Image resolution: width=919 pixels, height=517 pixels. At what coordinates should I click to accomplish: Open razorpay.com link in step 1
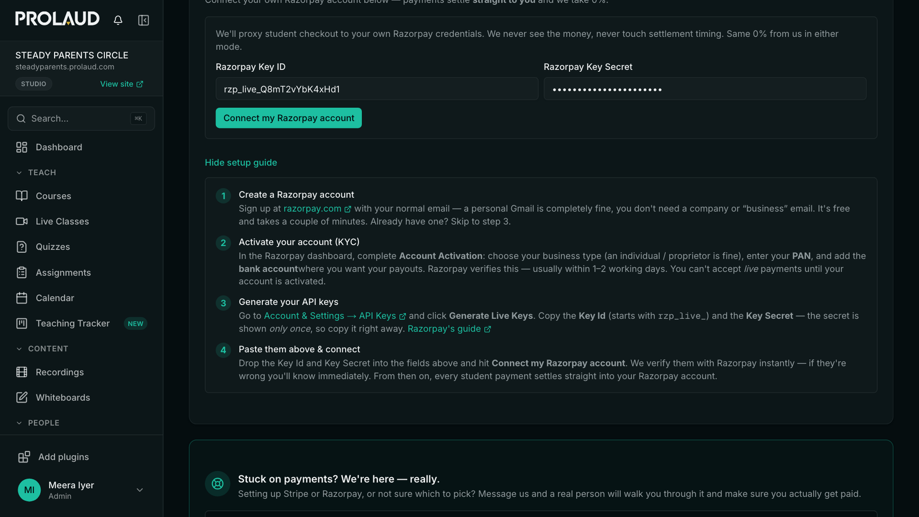[317, 209]
